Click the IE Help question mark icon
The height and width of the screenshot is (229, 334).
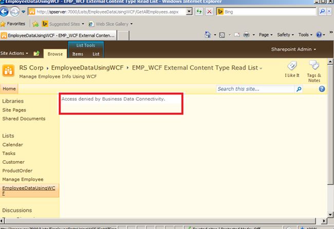[x=319, y=35]
